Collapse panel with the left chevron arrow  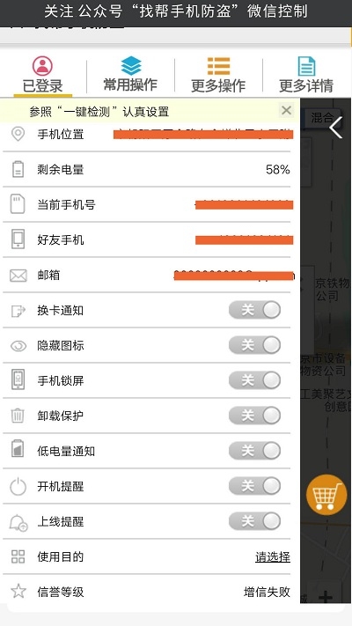[336, 128]
